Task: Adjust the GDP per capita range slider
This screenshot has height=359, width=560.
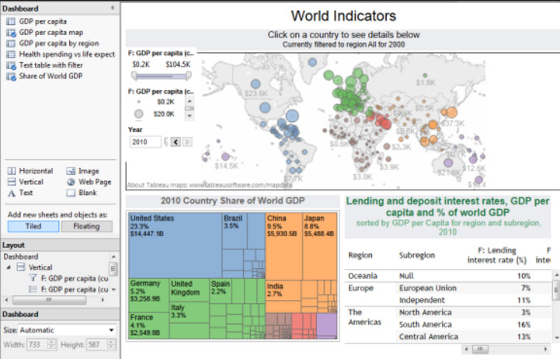Action: [x=162, y=75]
